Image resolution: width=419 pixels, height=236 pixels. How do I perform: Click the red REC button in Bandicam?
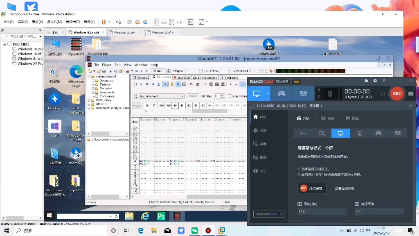point(397,94)
